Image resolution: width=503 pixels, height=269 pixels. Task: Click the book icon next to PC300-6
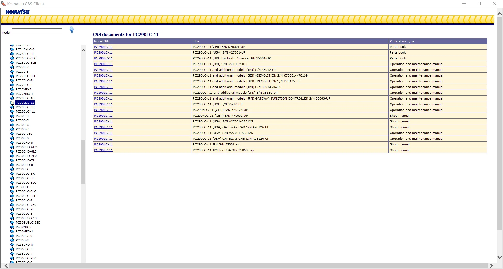pyautogui.click(x=12, y=125)
